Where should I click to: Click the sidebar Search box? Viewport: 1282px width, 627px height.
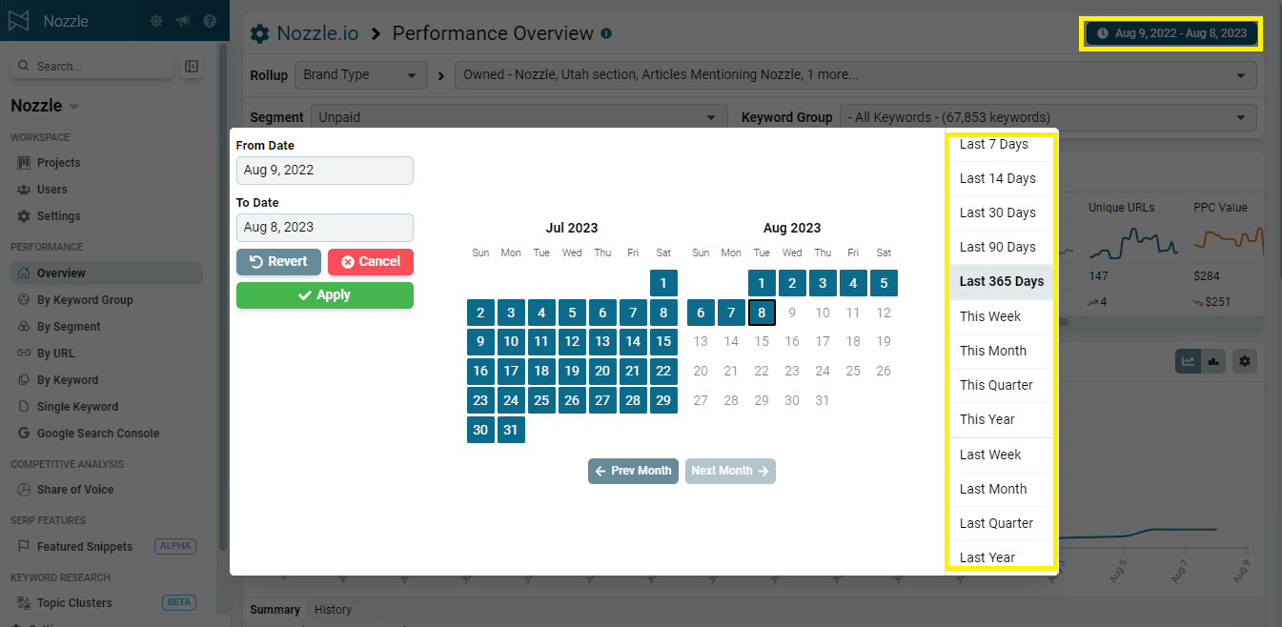[92, 67]
